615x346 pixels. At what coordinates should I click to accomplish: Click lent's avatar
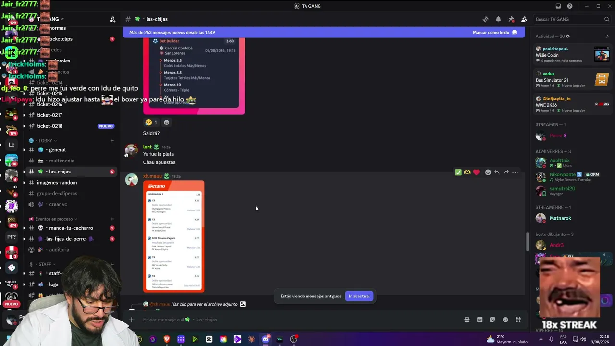(x=132, y=150)
